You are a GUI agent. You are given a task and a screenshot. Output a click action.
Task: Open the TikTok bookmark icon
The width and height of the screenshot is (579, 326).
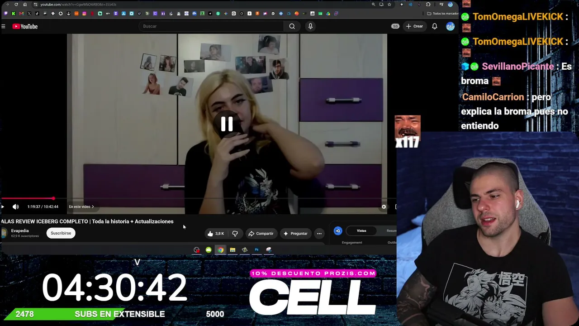tap(37, 14)
